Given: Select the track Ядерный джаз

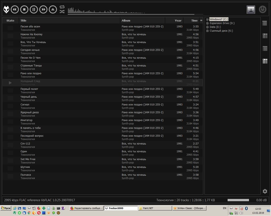Looking at the screenshot, I should point(103,114).
